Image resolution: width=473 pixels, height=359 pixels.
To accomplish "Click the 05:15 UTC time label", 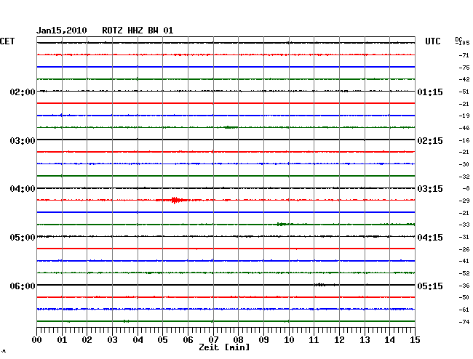I will coord(430,286).
